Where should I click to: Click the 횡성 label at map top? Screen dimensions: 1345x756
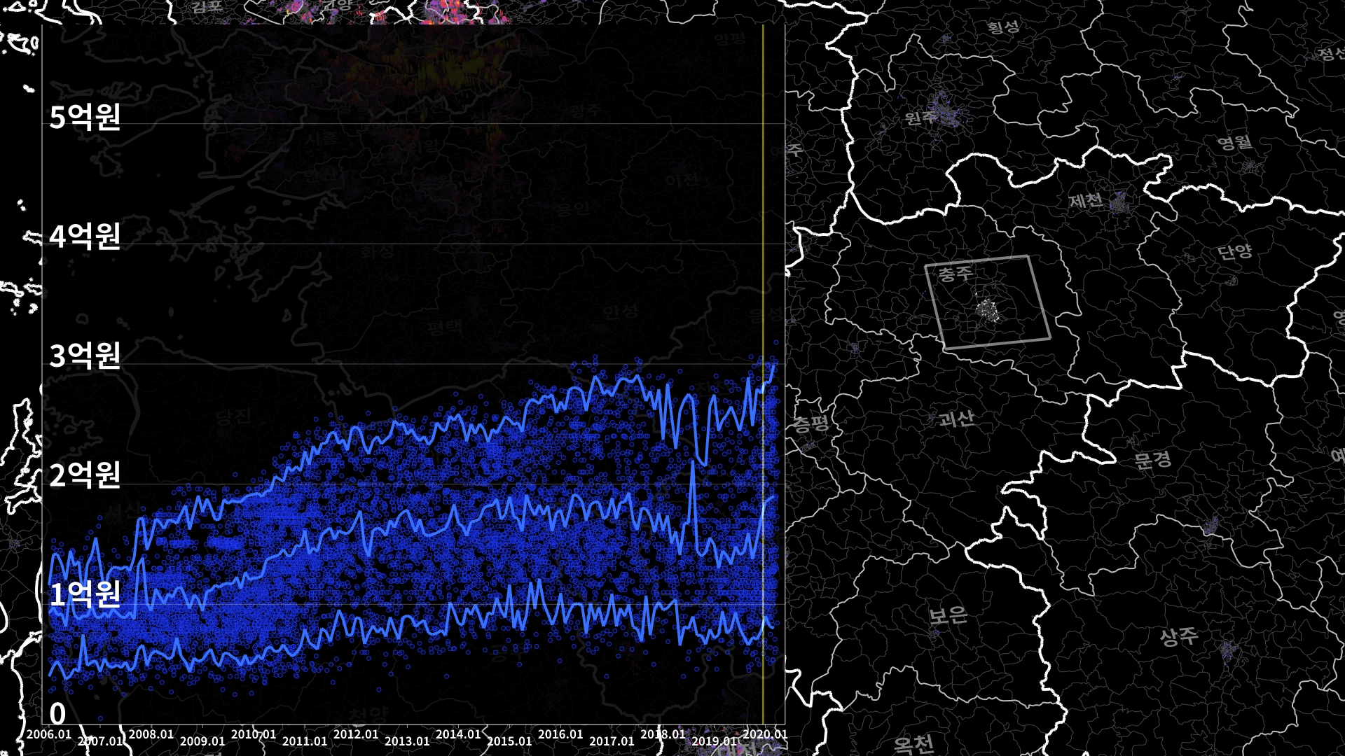coord(1002,27)
